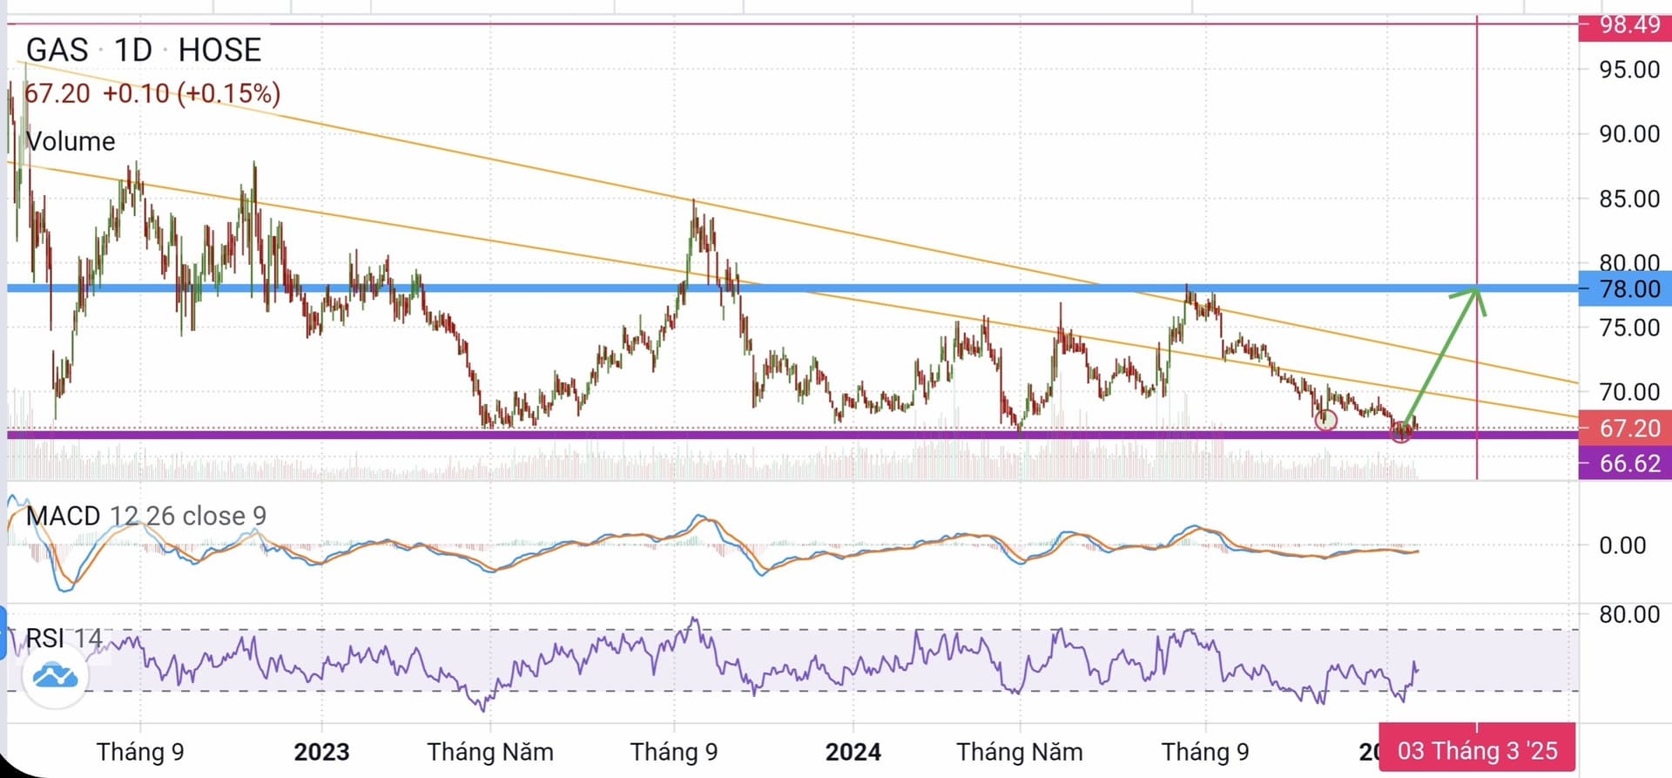This screenshot has width=1672, height=778.
Task: Click the 85.00 price axis value
Action: [1629, 199]
